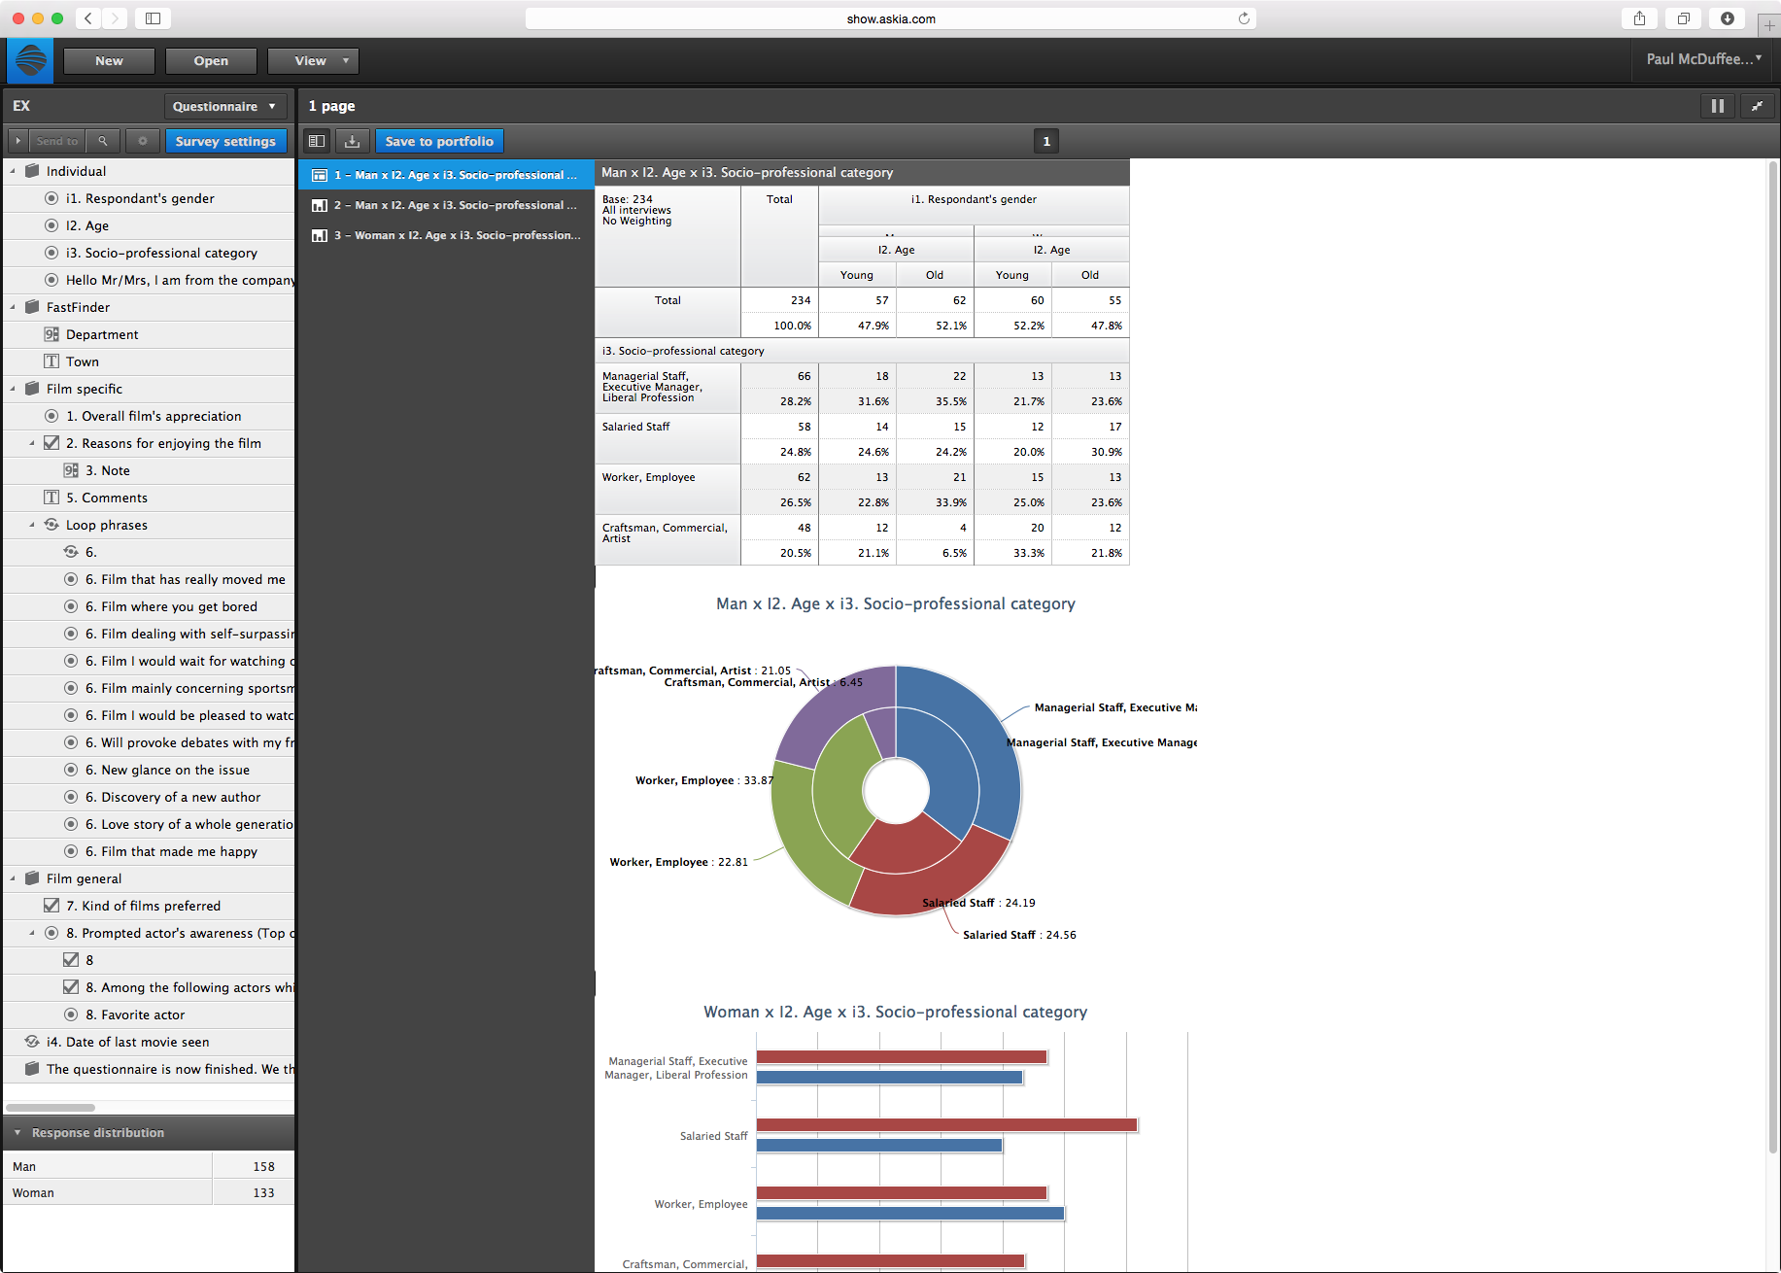Screen dimensions: 1781x1273
Task: Click the Survey settings button
Action: [x=225, y=141]
